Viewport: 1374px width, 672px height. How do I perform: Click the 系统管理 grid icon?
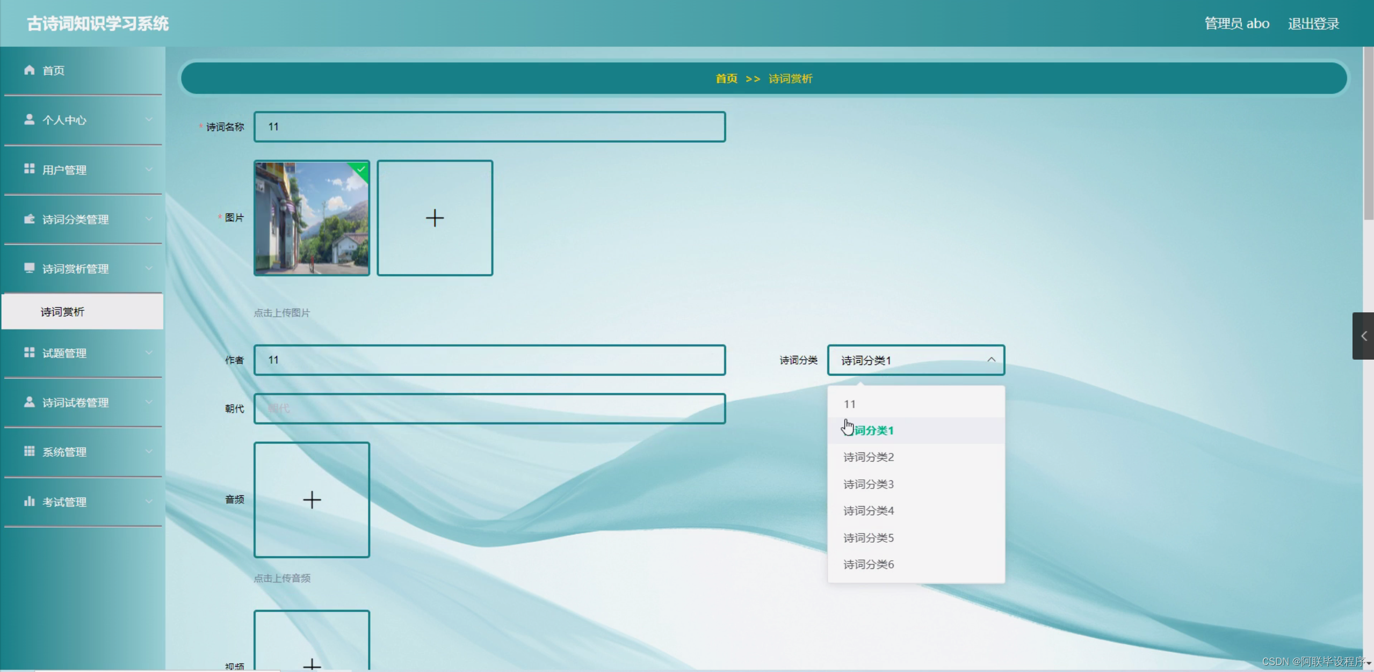click(30, 451)
